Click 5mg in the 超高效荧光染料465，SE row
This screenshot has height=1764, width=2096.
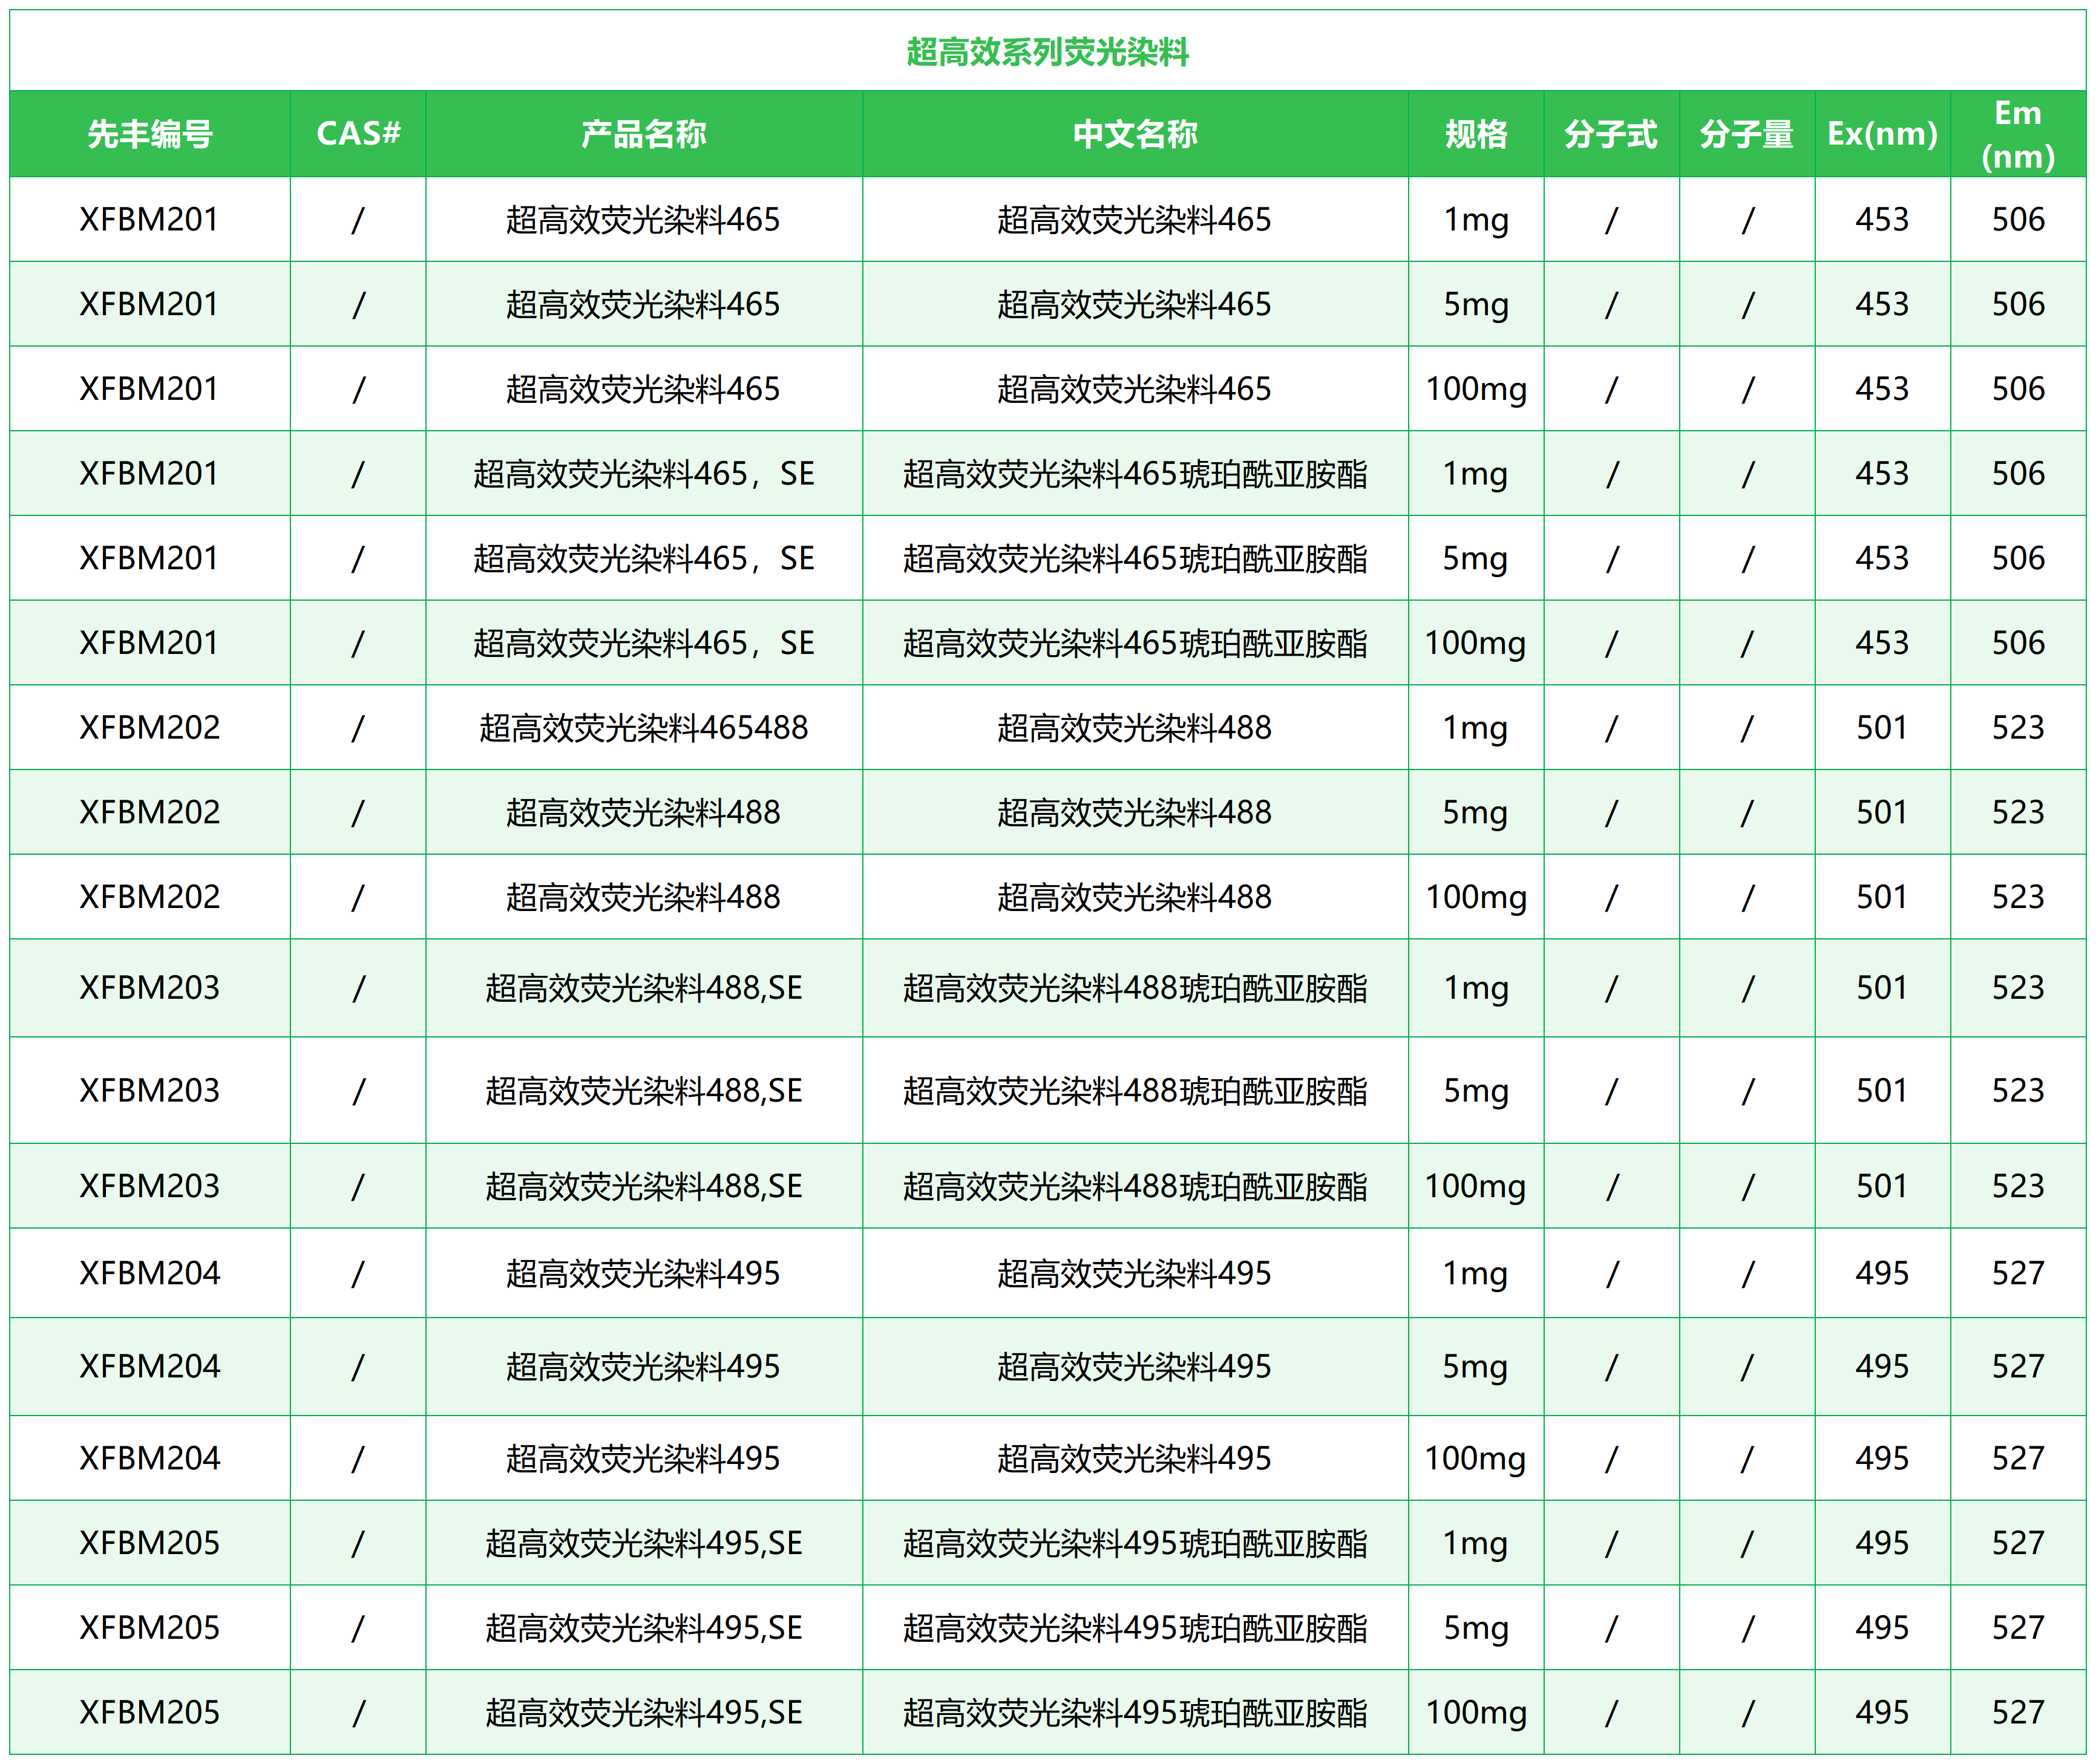pos(1475,559)
